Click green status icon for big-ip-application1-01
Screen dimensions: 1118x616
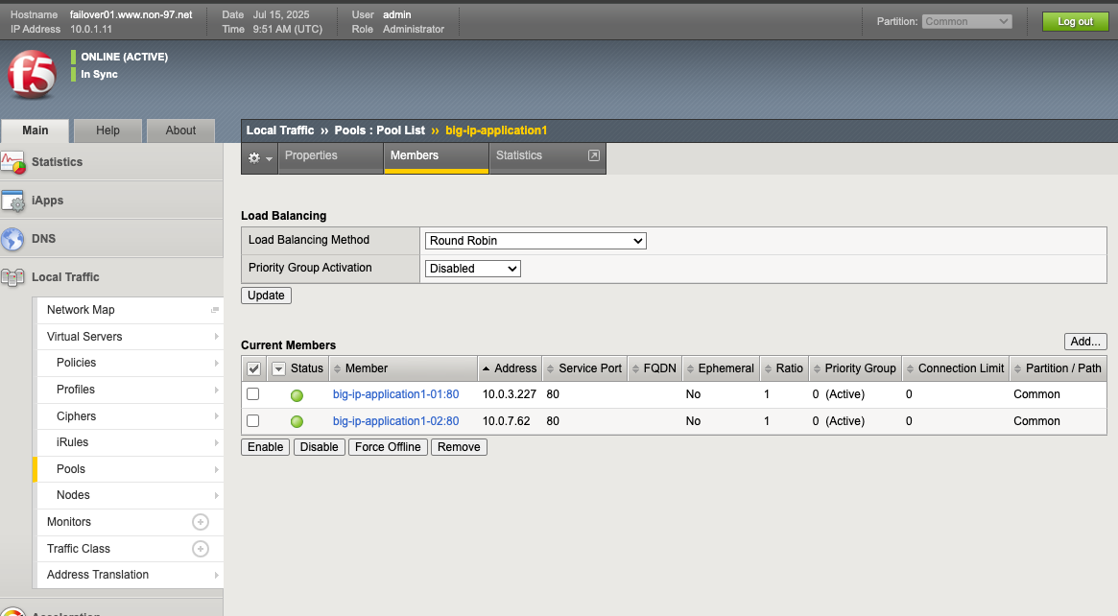point(297,395)
